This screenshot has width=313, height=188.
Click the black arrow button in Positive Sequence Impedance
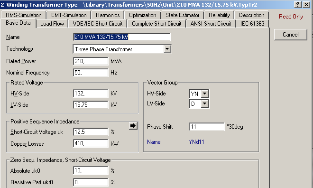click(x=133, y=126)
